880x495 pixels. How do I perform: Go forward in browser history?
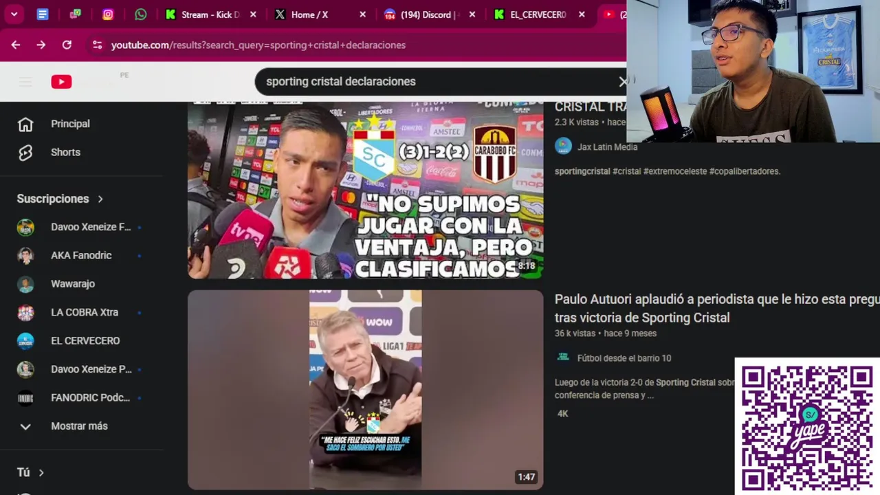coord(41,45)
